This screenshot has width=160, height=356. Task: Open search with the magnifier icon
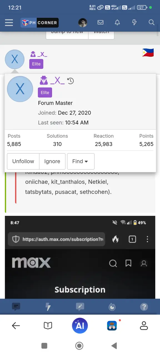pyautogui.click(x=151, y=23)
